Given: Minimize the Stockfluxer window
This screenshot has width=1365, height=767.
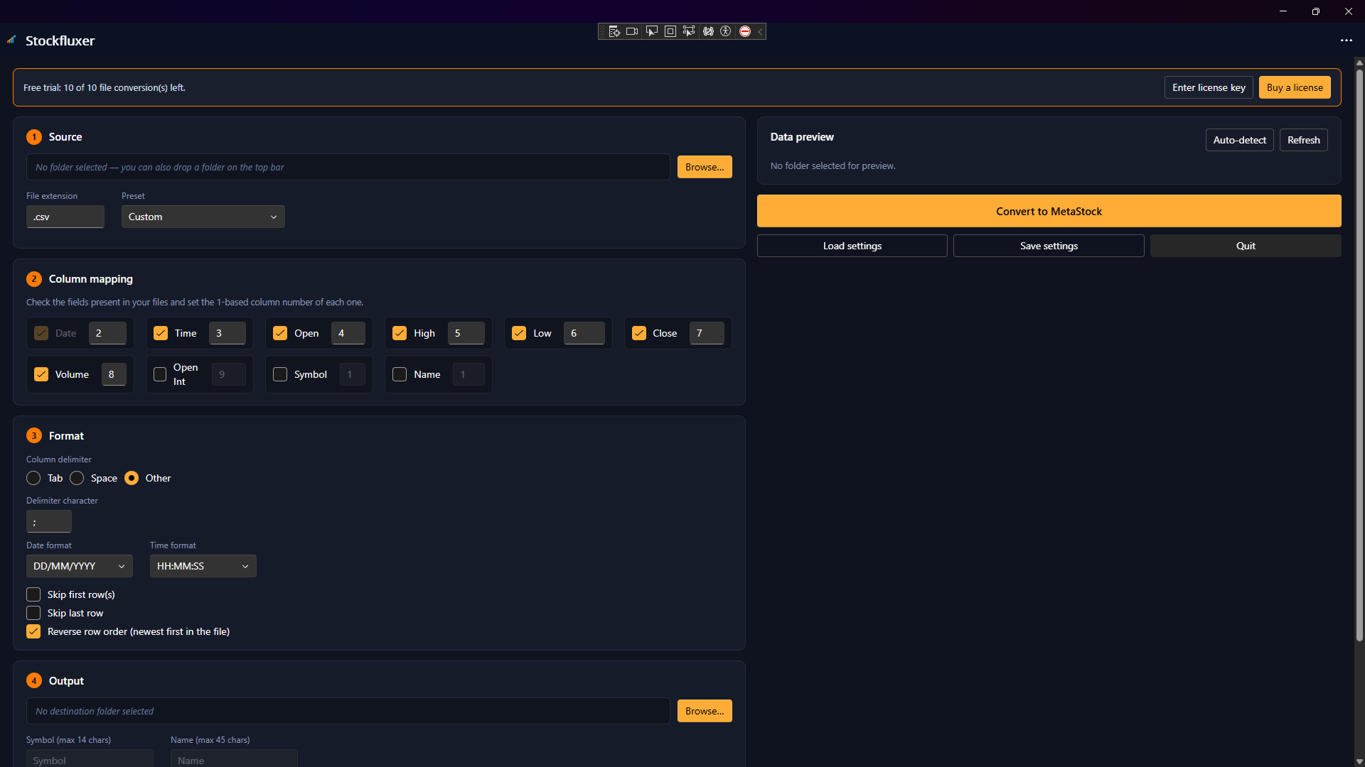Looking at the screenshot, I should [1283, 11].
